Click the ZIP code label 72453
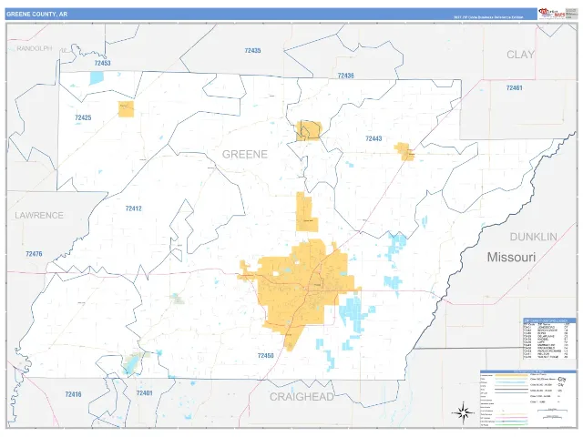Screen dimensions: 583x437 click(x=102, y=63)
